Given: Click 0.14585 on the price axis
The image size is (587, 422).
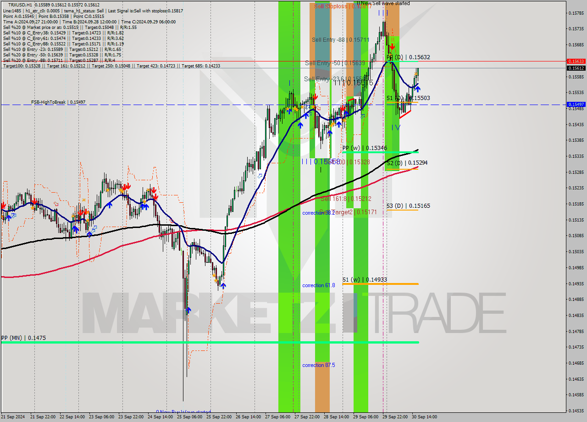Looking at the screenshot, I should [x=576, y=394].
